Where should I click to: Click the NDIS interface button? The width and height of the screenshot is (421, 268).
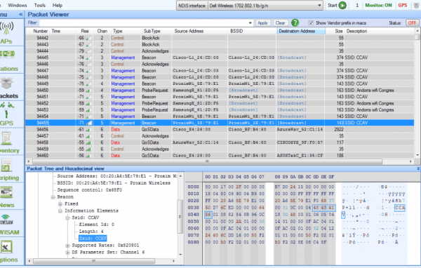(x=192, y=6)
